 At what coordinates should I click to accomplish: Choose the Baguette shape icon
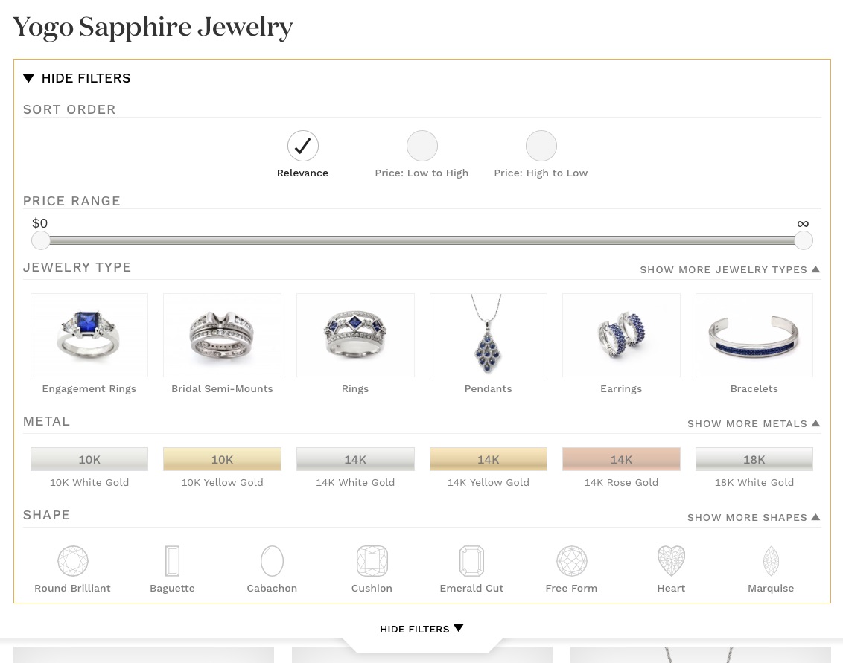[172, 561]
